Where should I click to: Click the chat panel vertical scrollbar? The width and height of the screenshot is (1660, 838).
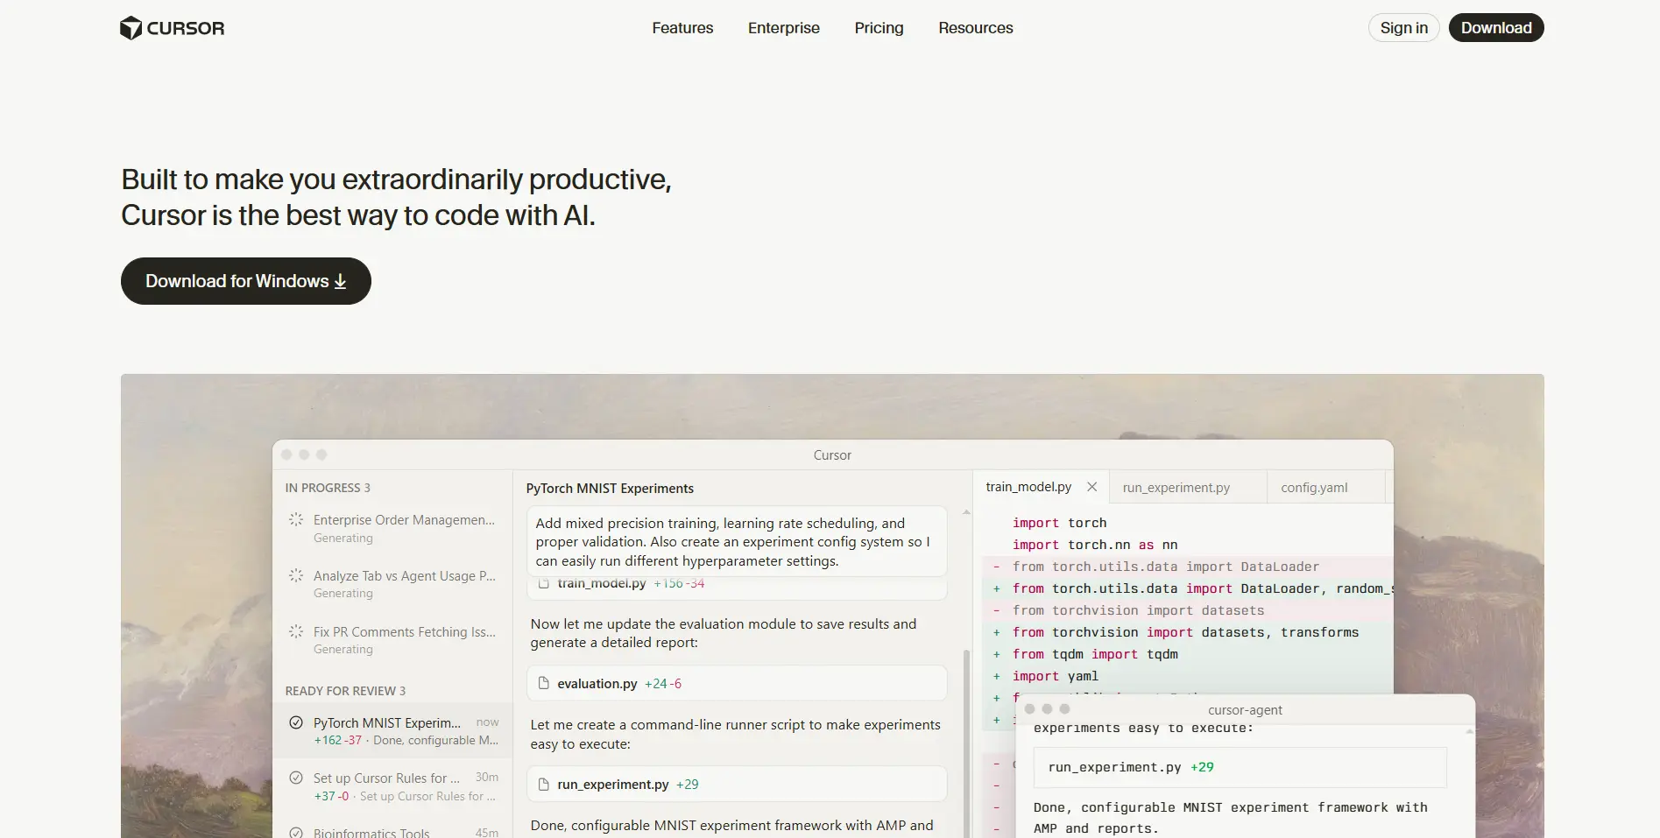966,736
